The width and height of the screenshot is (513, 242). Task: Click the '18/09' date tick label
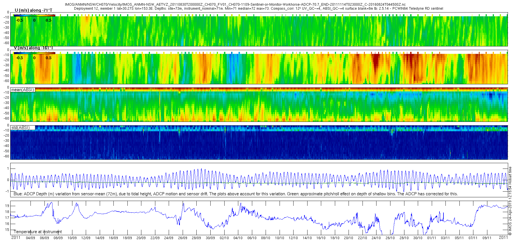point(127,238)
